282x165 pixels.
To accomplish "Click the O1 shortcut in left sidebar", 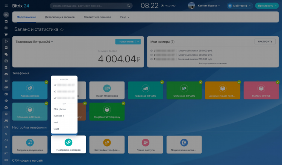I will click(6, 140).
